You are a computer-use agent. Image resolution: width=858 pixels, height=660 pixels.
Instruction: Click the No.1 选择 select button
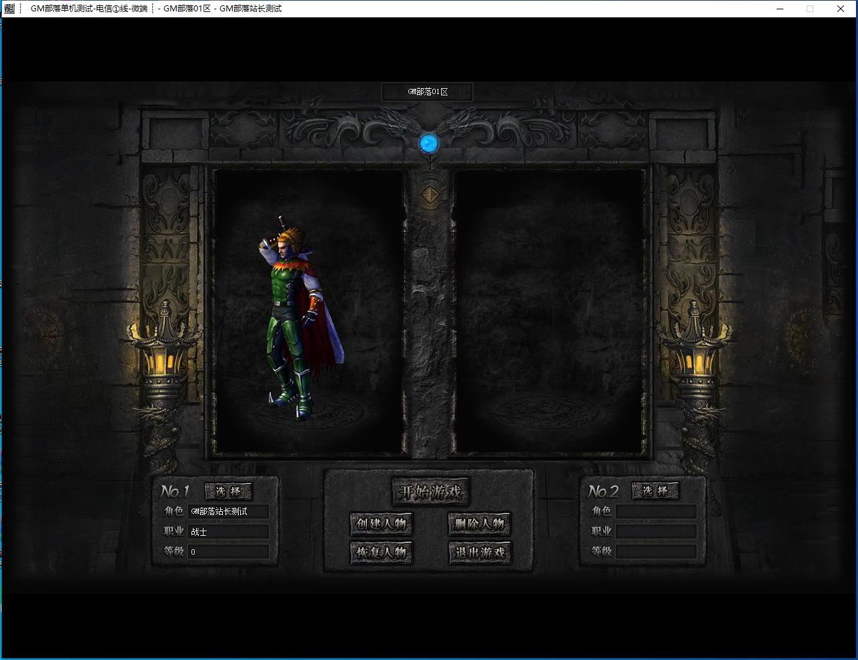[x=228, y=492]
